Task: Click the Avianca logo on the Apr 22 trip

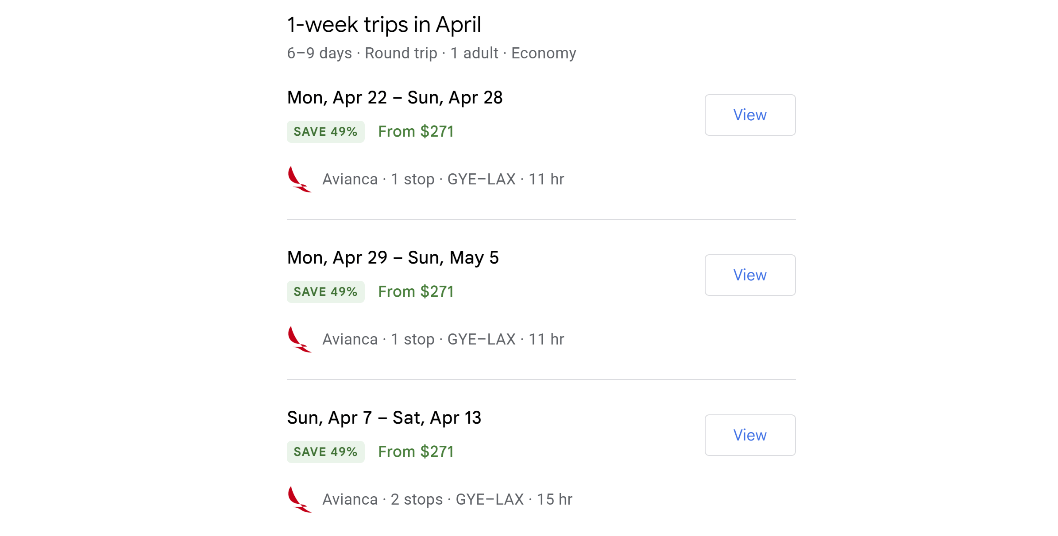Action: coord(299,179)
